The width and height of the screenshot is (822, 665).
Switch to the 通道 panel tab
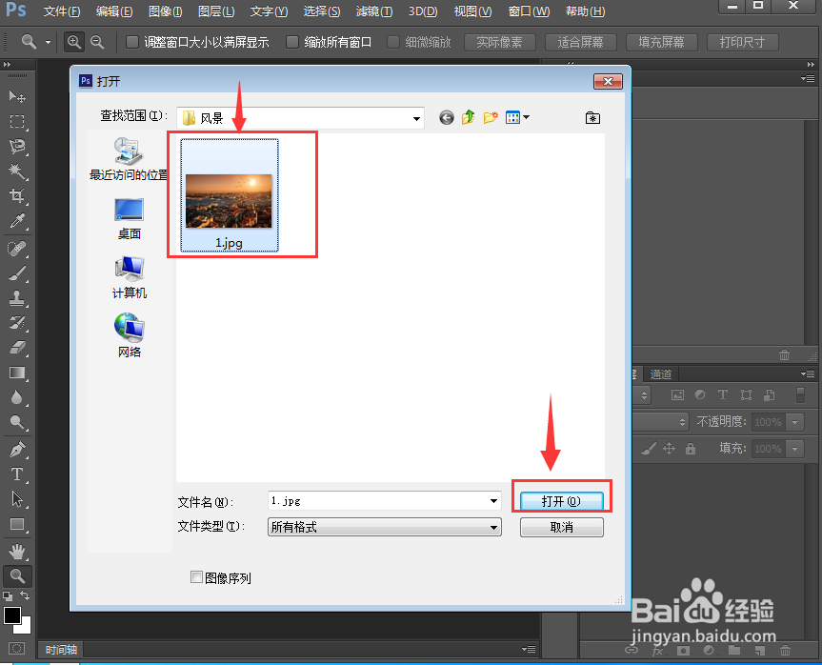660,373
